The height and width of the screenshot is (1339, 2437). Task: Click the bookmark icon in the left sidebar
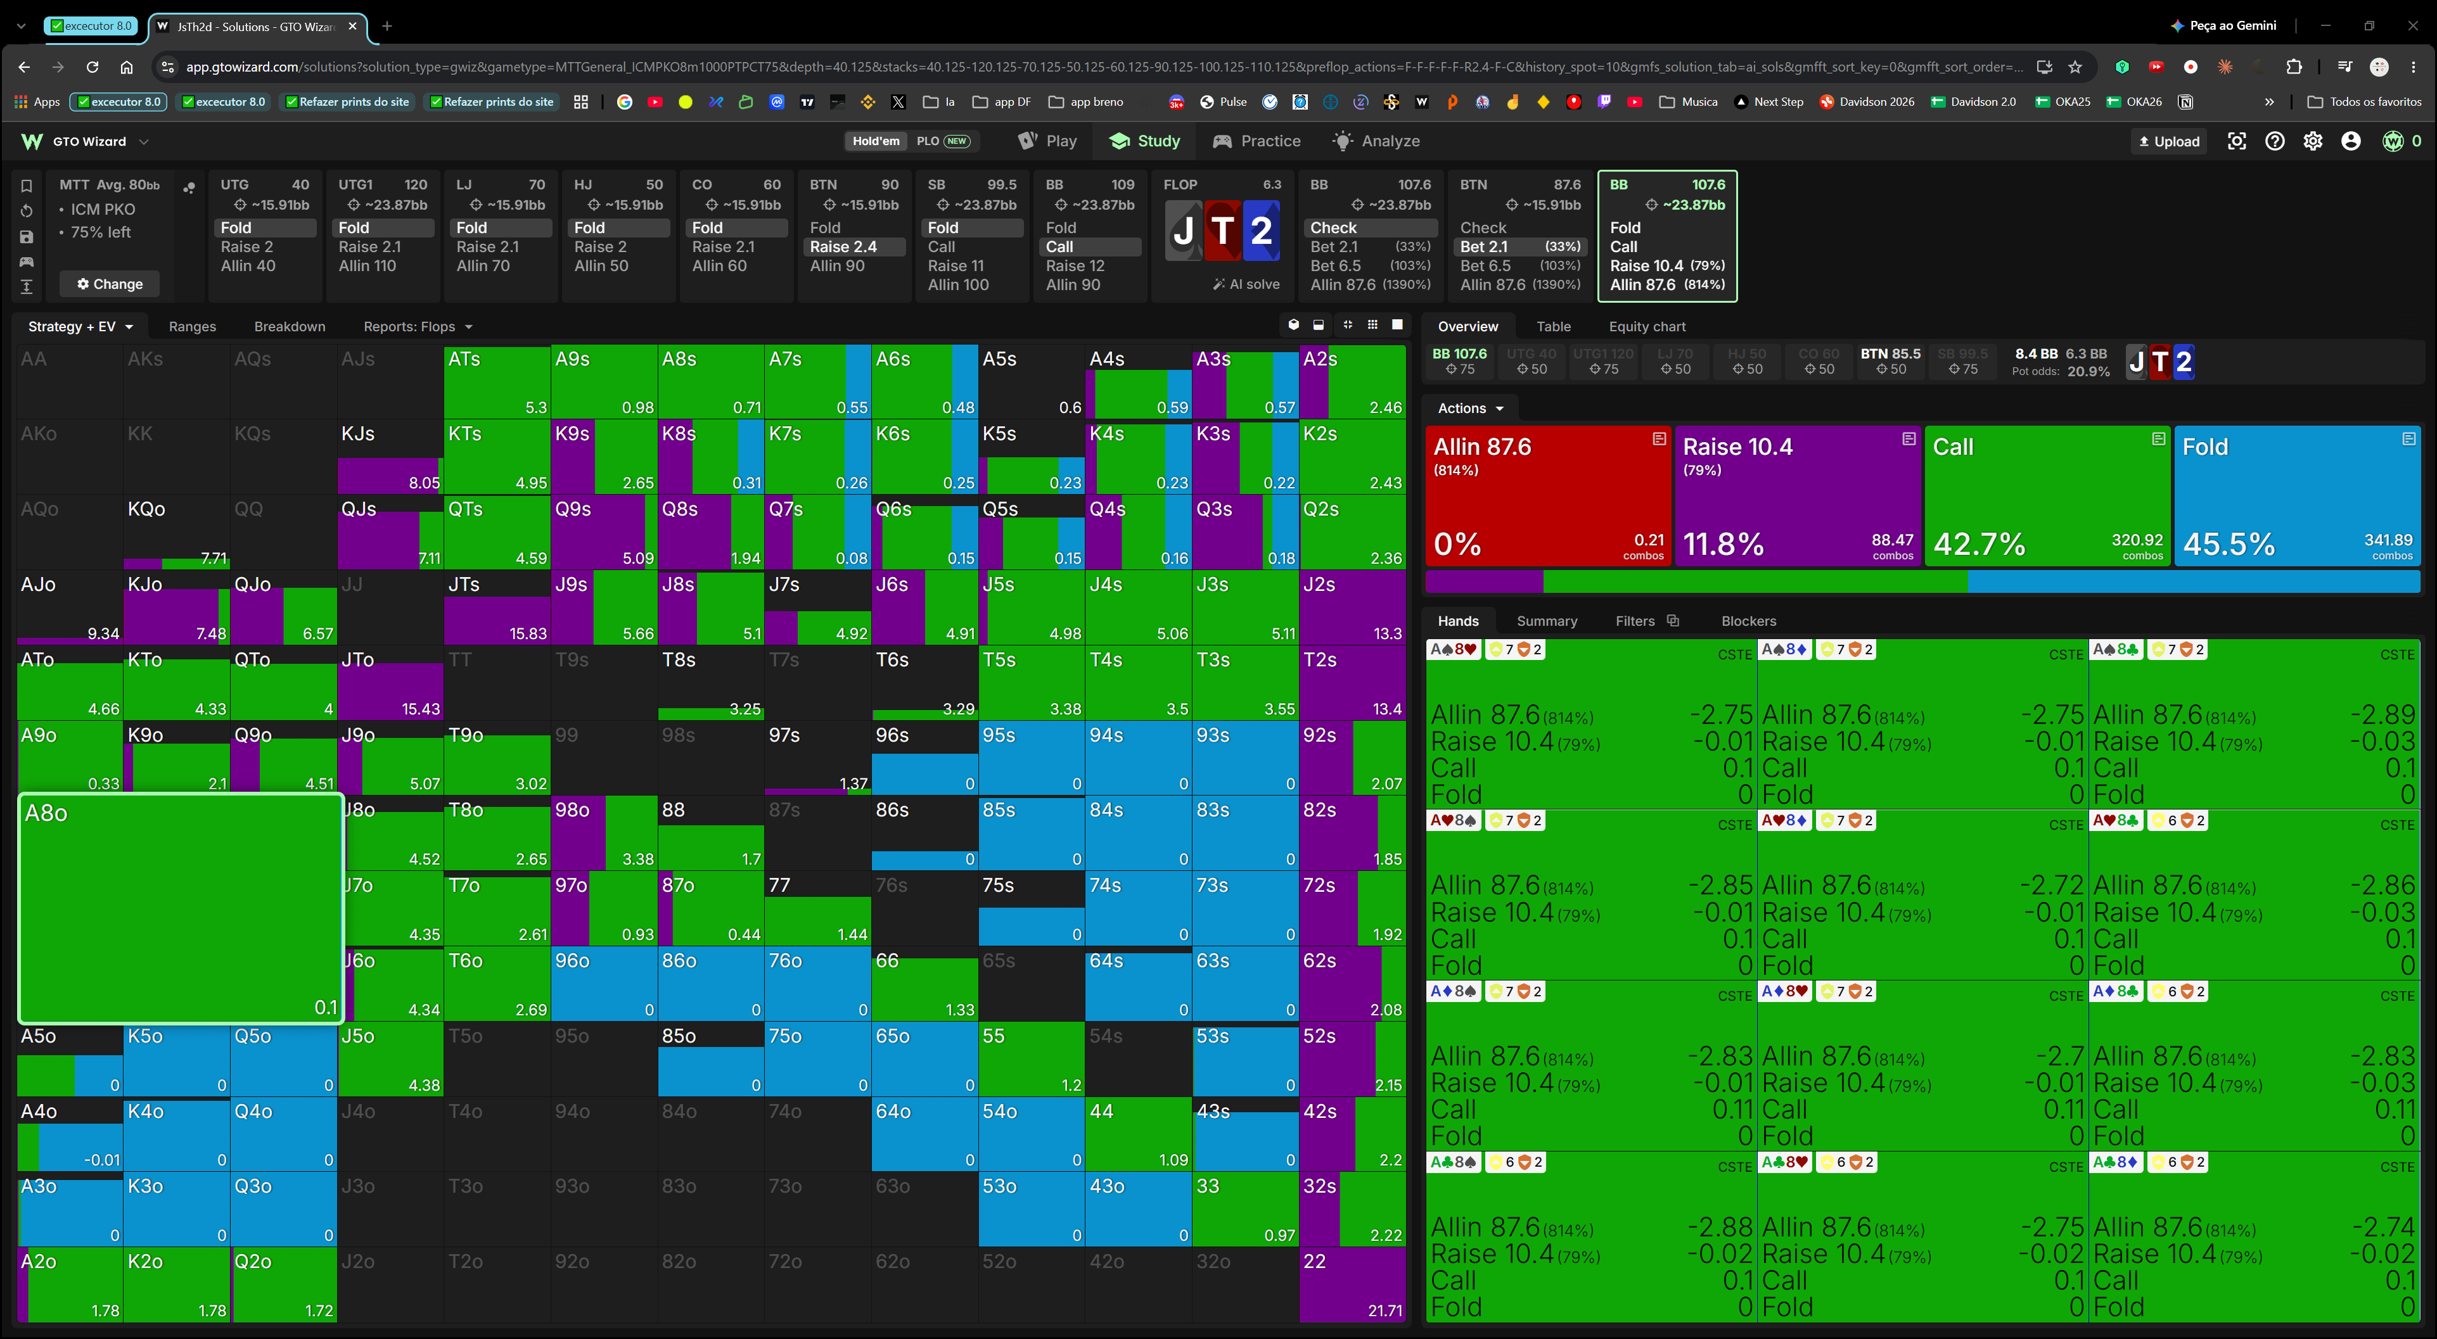point(27,186)
